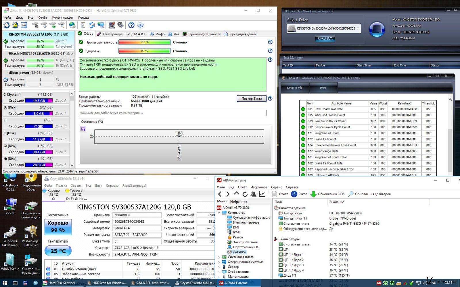
Task: Switch to Температура tab in Hard Disk Sentinel
Action: 110,34
